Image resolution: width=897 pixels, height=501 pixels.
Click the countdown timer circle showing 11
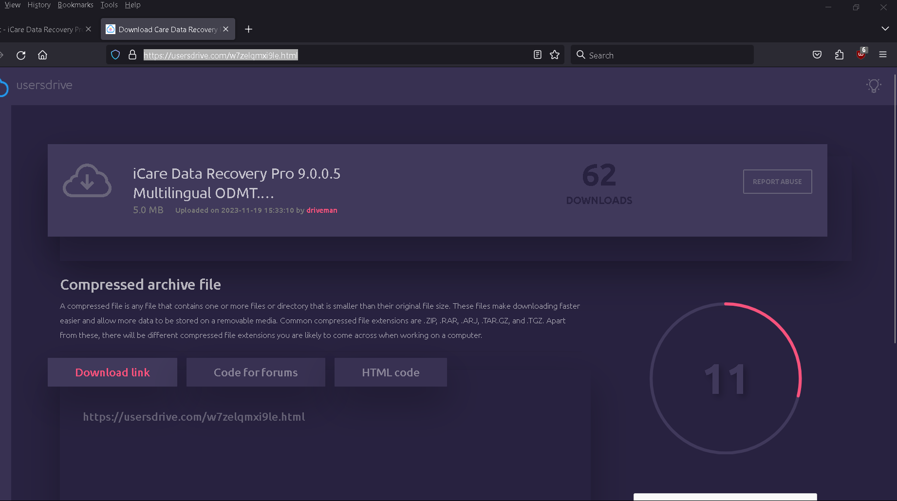coord(726,378)
